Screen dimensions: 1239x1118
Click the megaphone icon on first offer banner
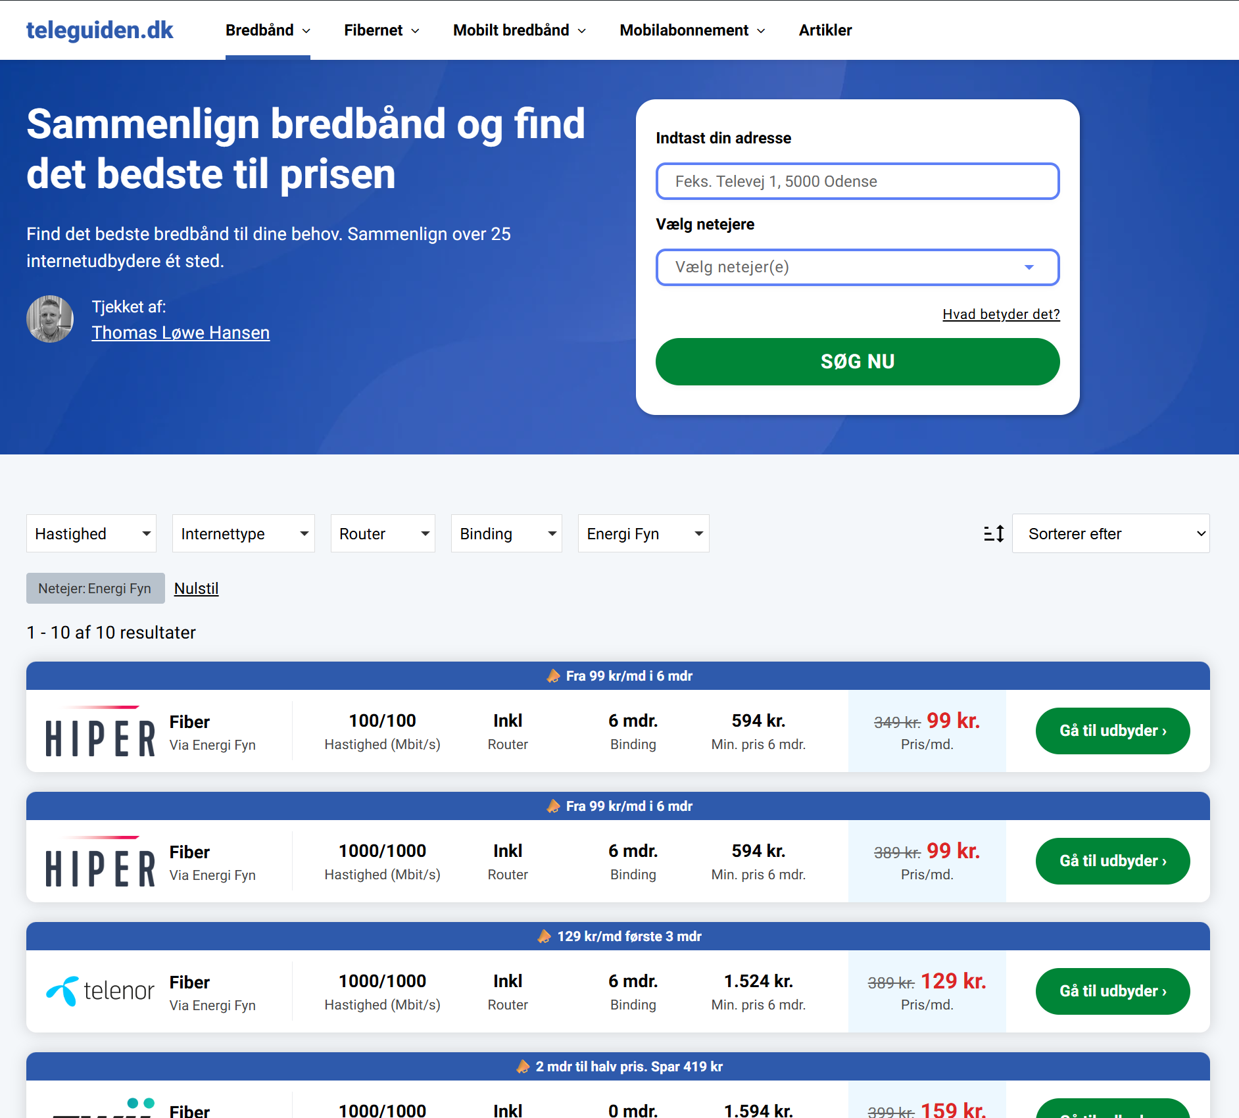554,676
